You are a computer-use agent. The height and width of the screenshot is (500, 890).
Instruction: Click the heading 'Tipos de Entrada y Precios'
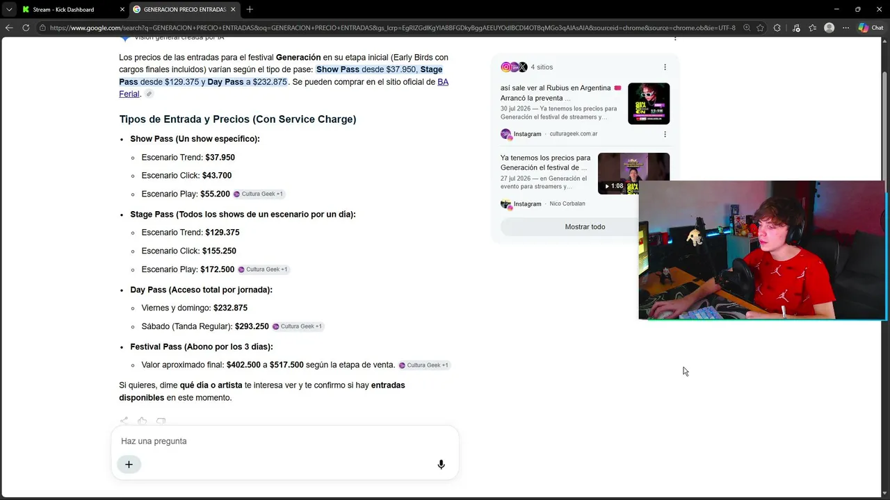[238, 119]
